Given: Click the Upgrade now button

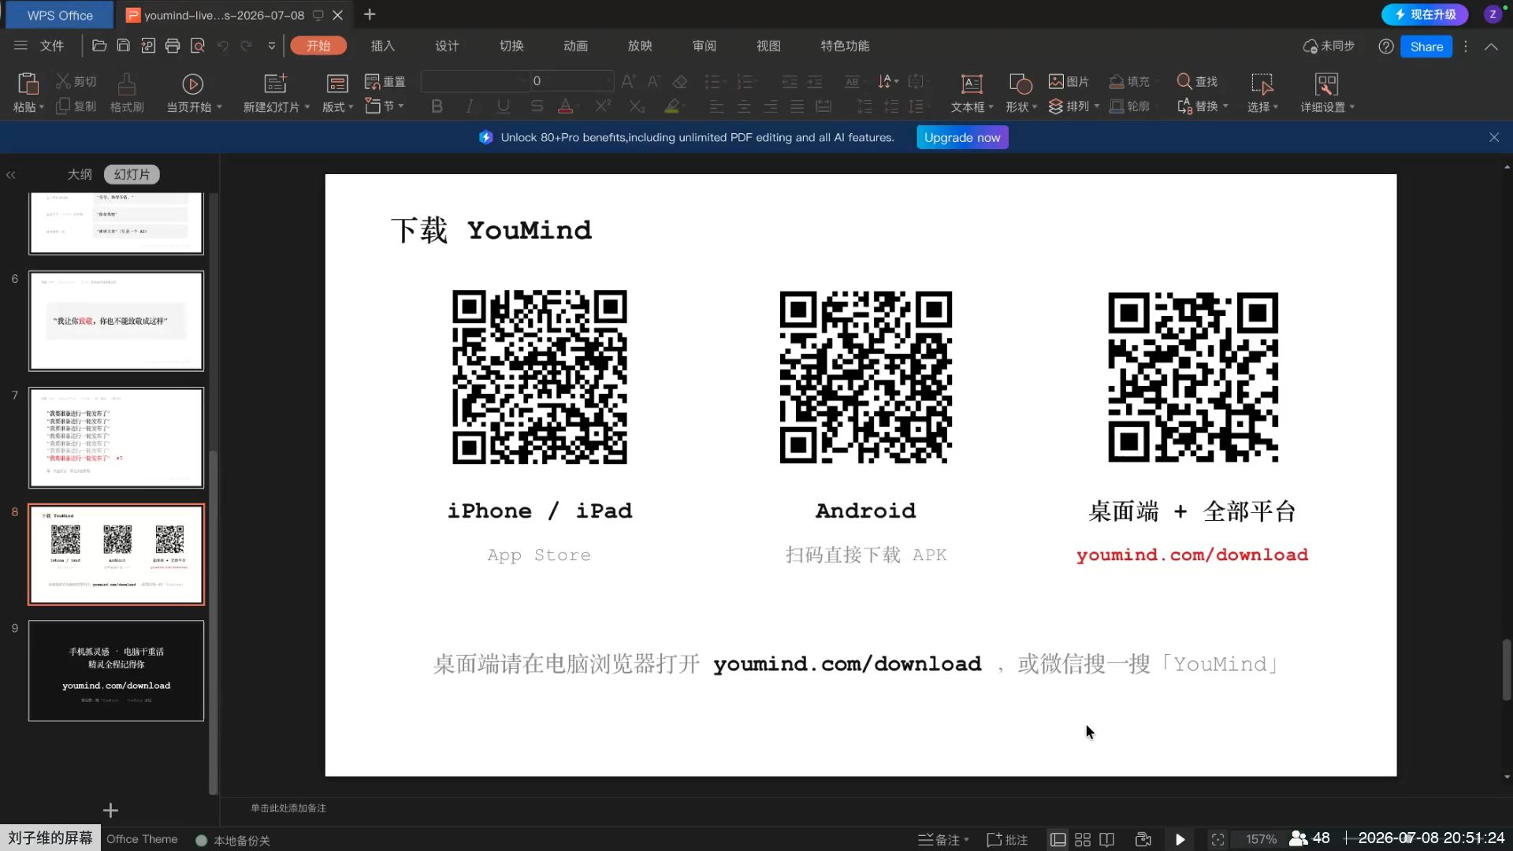Looking at the screenshot, I should point(962,137).
